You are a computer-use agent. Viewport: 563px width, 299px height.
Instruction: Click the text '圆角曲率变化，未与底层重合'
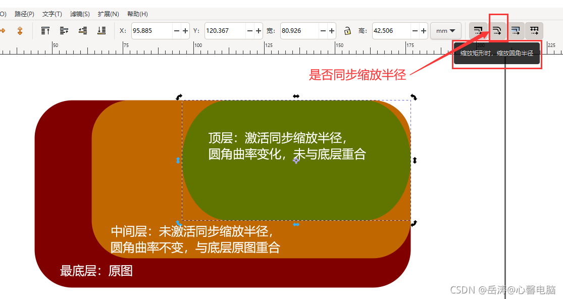287,154
